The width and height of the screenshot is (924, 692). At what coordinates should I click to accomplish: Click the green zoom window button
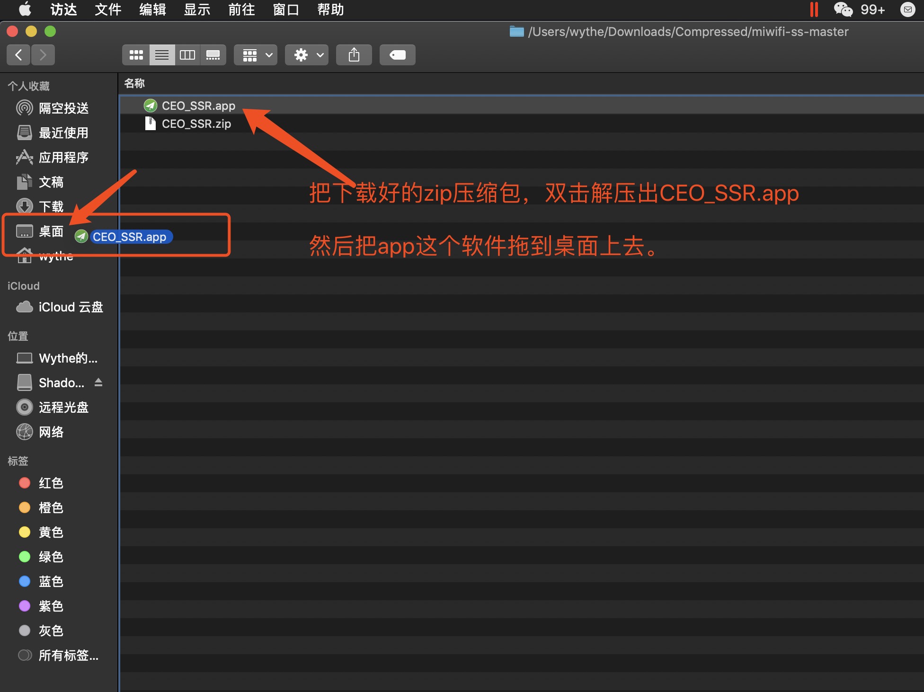[50, 31]
